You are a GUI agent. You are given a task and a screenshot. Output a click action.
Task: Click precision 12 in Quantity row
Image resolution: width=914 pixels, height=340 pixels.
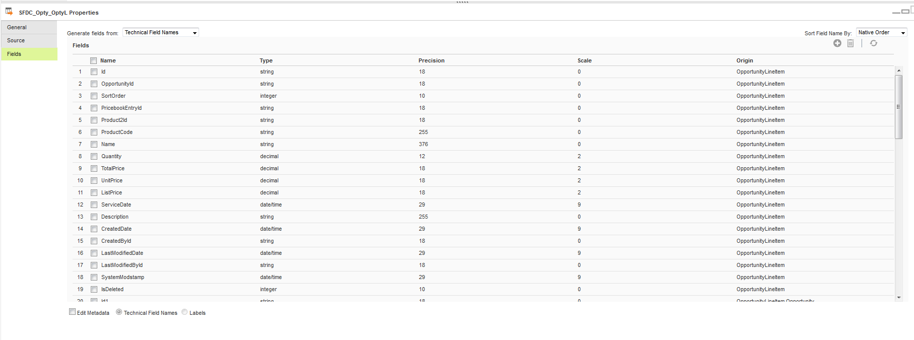pos(422,156)
